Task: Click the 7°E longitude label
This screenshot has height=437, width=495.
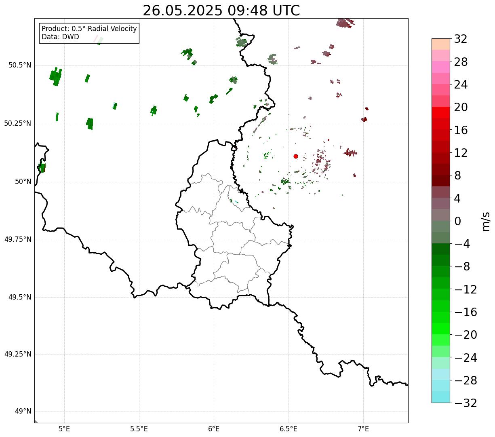Action: click(x=363, y=429)
